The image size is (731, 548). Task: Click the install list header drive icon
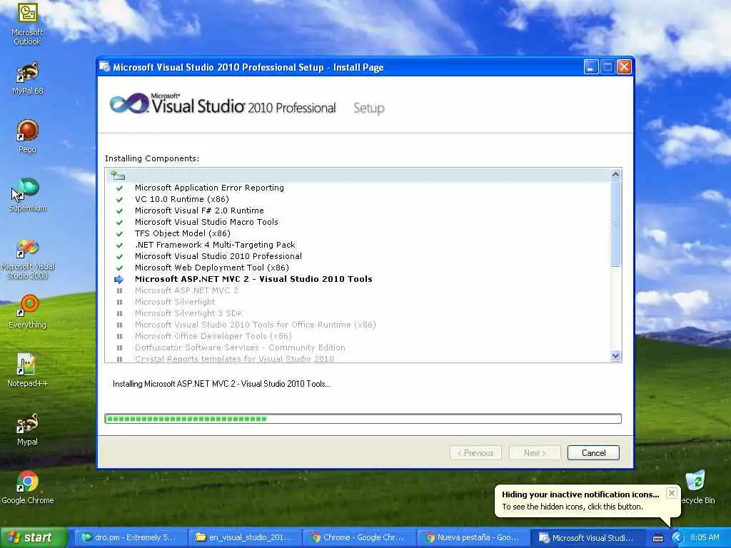pos(118,176)
